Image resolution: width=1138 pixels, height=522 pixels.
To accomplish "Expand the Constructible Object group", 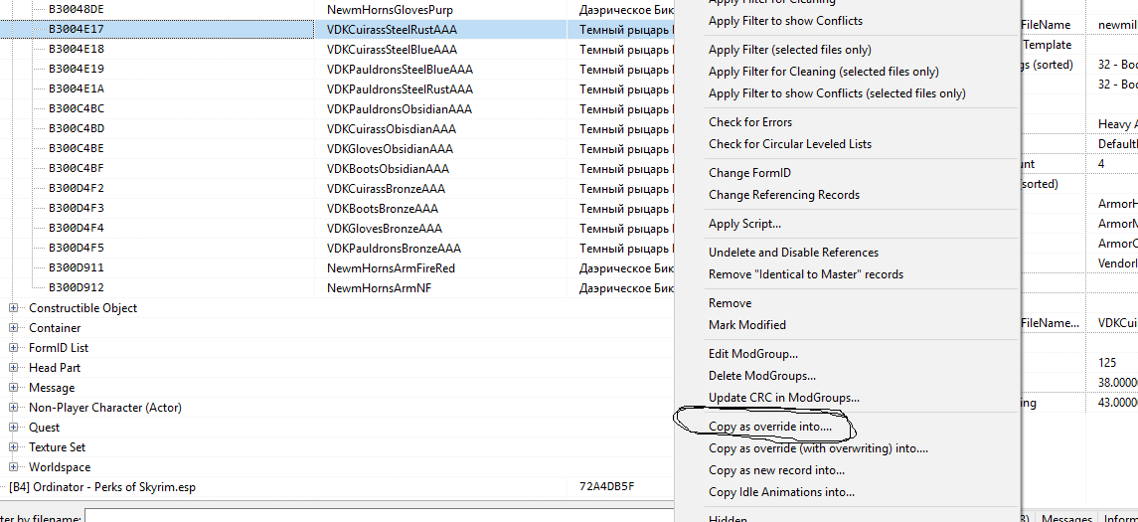I will [x=13, y=308].
